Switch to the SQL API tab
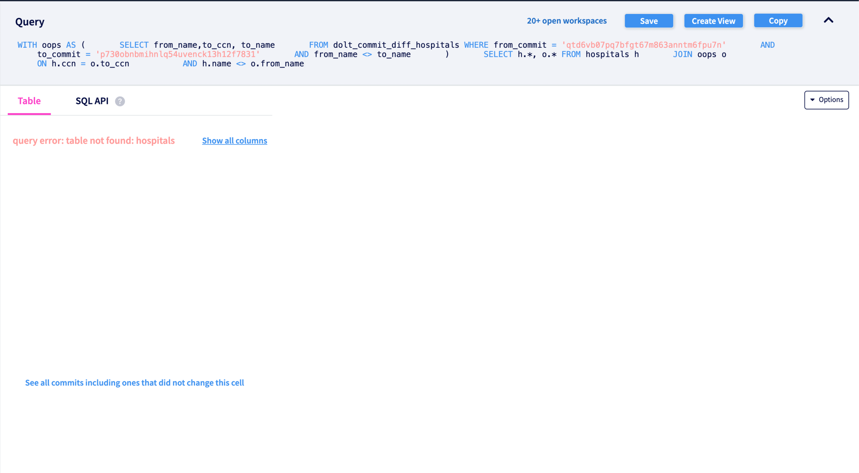Image resolution: width=859 pixels, height=473 pixels. click(92, 101)
